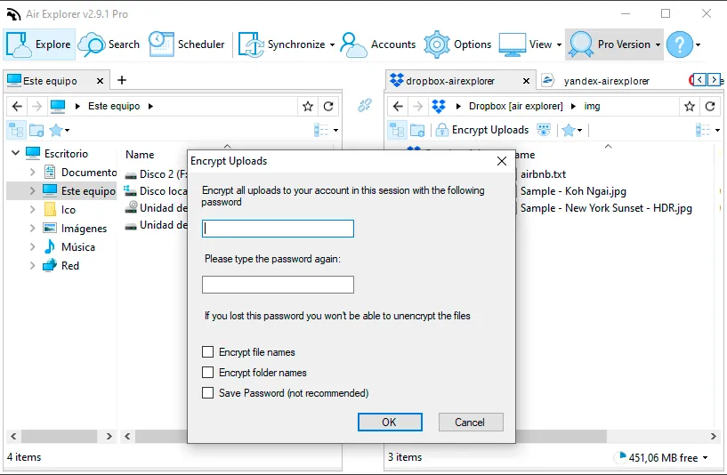The image size is (727, 475).
Task: Select Este equipo in the tree
Action: (x=79, y=191)
